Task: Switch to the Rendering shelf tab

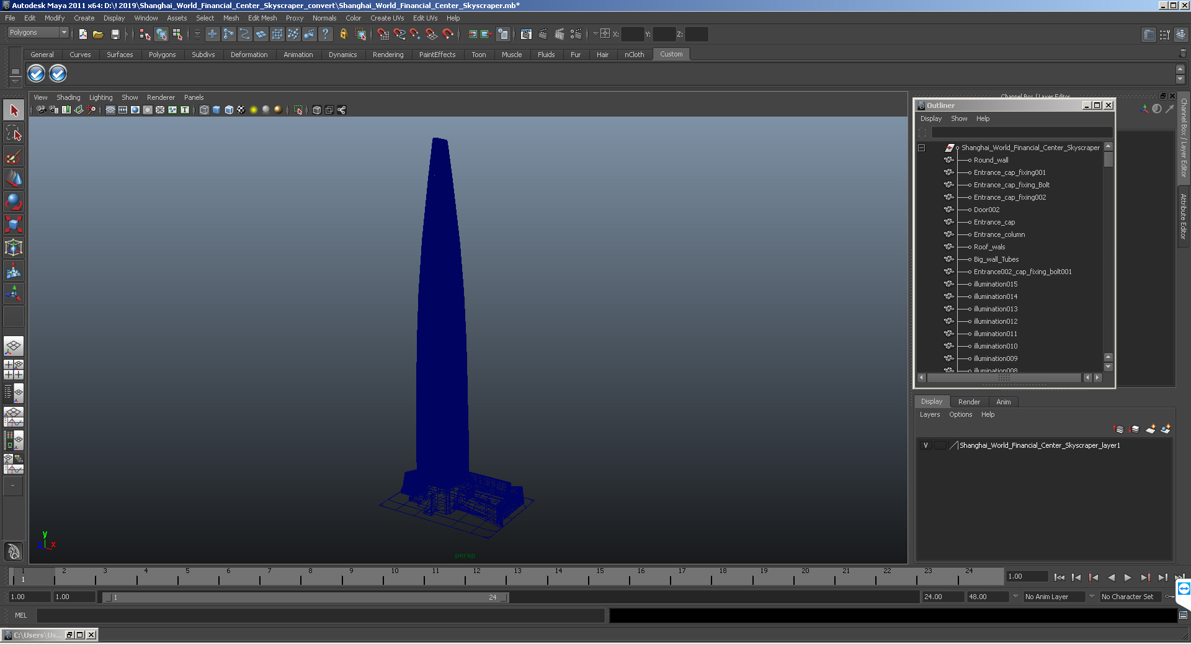Action: coord(388,55)
